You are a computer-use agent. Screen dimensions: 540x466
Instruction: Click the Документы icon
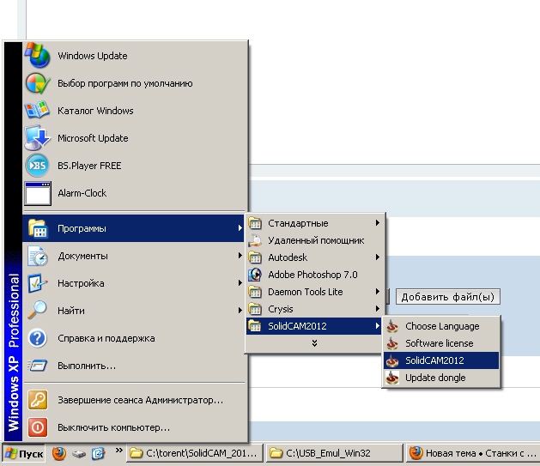38,256
